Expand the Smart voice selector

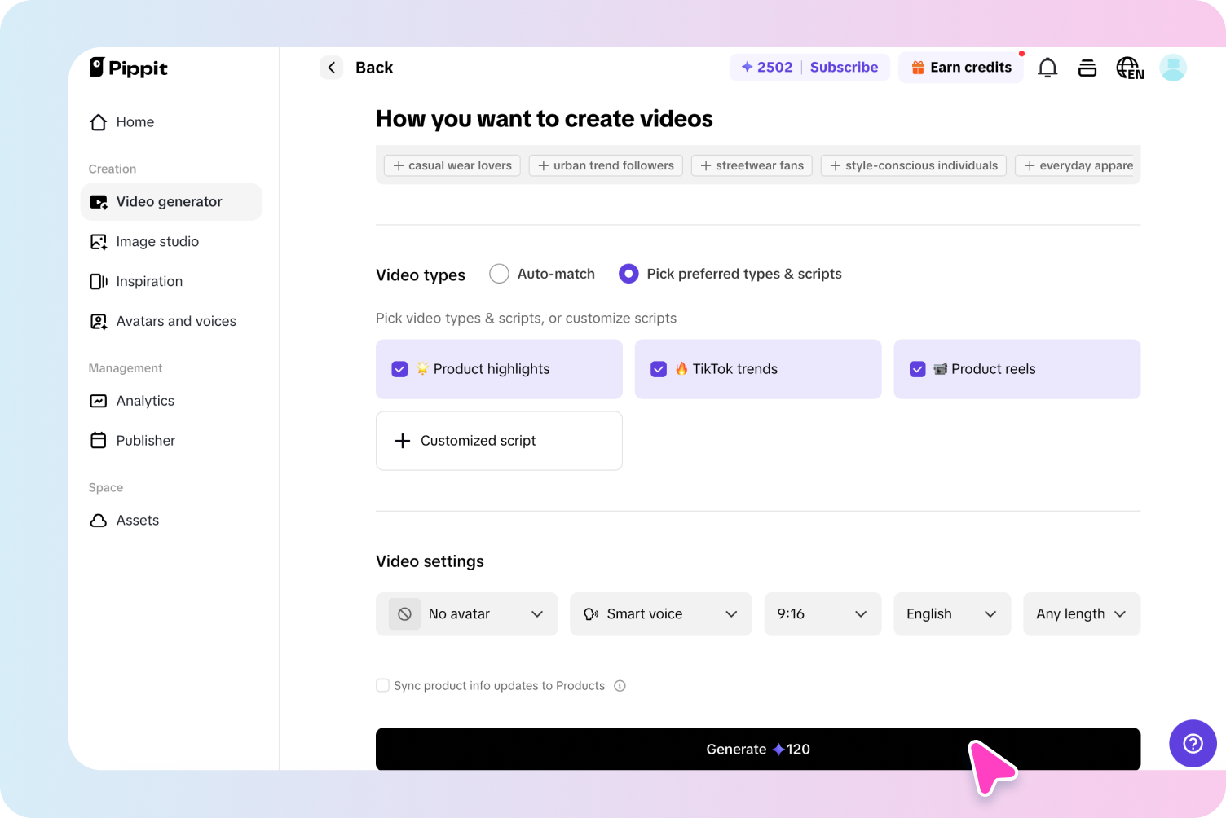(660, 613)
